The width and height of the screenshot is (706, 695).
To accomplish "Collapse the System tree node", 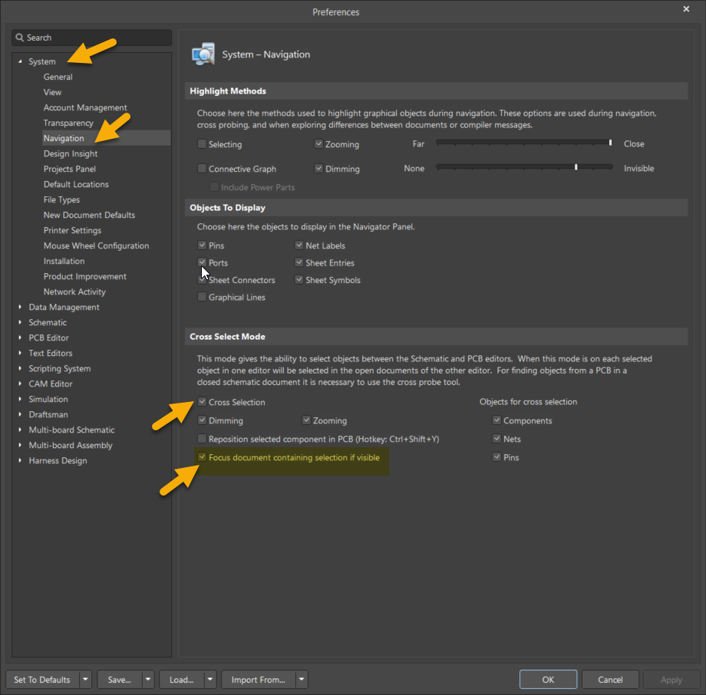I will (20, 61).
